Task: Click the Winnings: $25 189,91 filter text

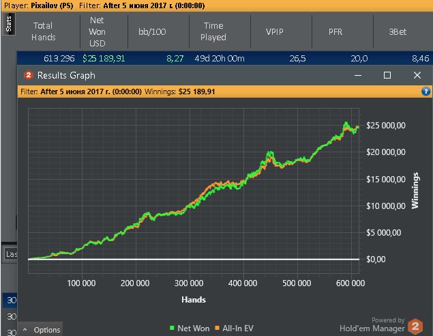Action: pyautogui.click(x=180, y=92)
